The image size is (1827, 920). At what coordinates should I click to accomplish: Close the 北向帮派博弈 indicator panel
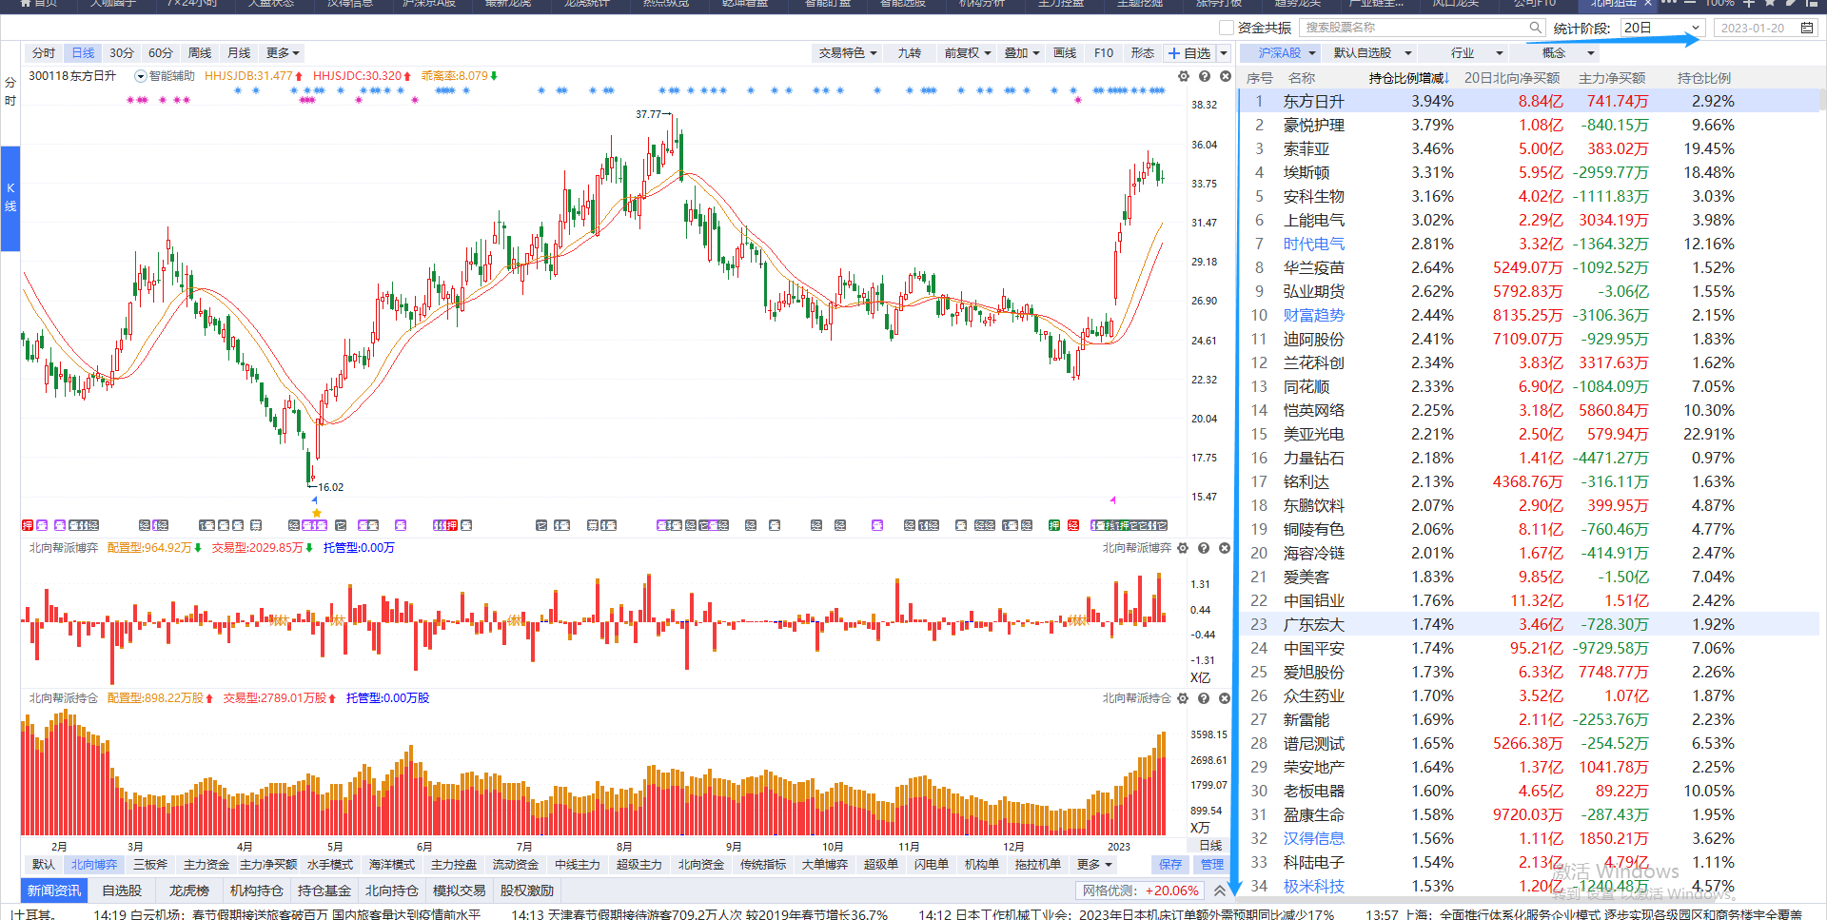click(1225, 548)
